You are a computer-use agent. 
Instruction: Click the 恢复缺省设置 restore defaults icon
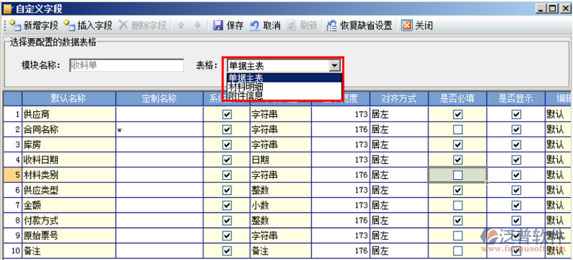[332, 26]
